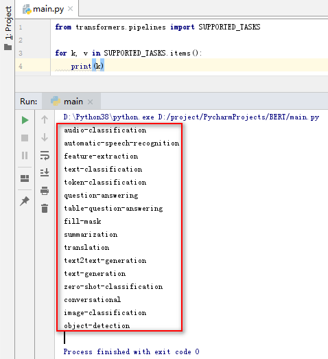Viewport: 328px width, 359px height.
Task: Close the main.py editor tab
Action: (71, 9)
